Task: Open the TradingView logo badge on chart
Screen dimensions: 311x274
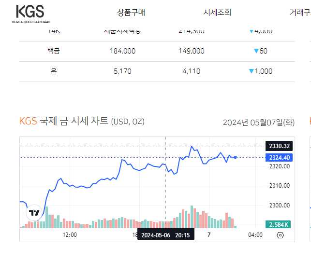Action: point(34,213)
